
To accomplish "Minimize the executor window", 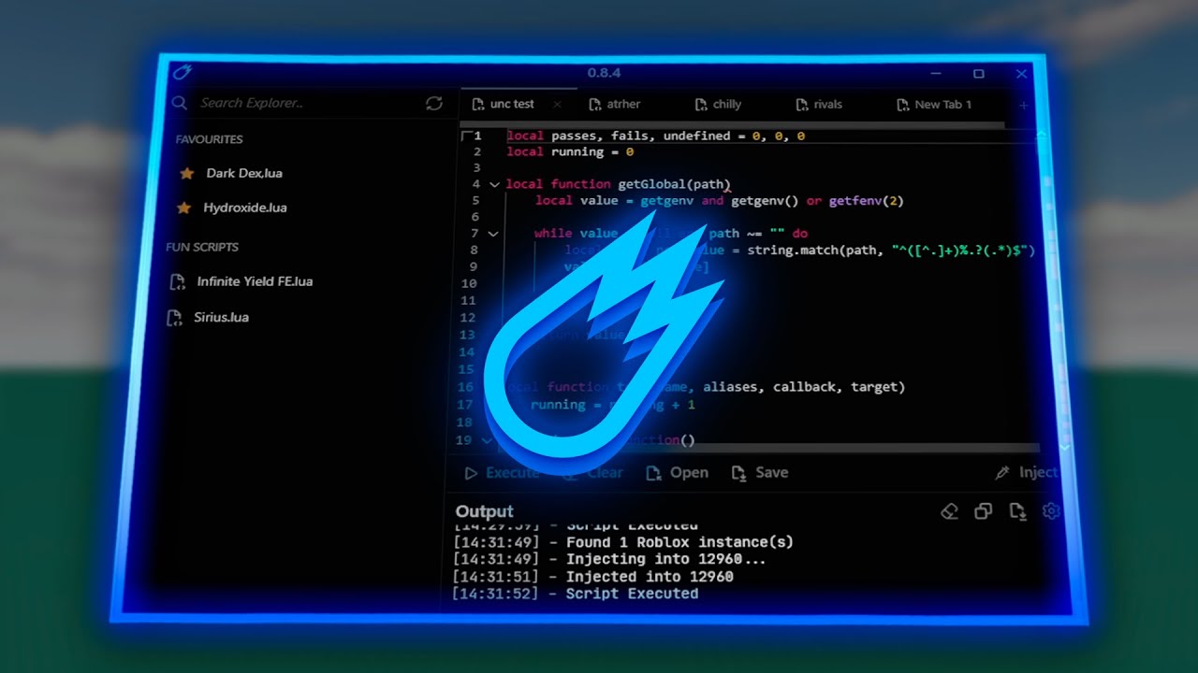I will [937, 74].
